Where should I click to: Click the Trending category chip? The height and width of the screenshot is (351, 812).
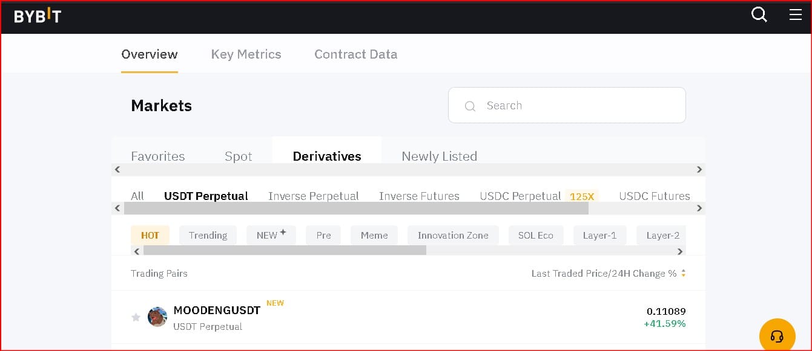coord(208,236)
